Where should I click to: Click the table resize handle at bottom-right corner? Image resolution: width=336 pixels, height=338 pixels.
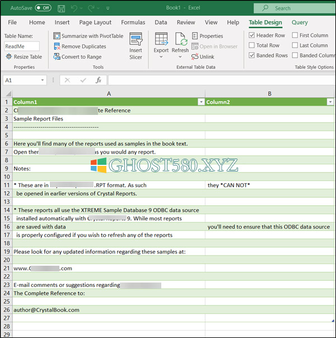pyautogui.click(x=333, y=321)
